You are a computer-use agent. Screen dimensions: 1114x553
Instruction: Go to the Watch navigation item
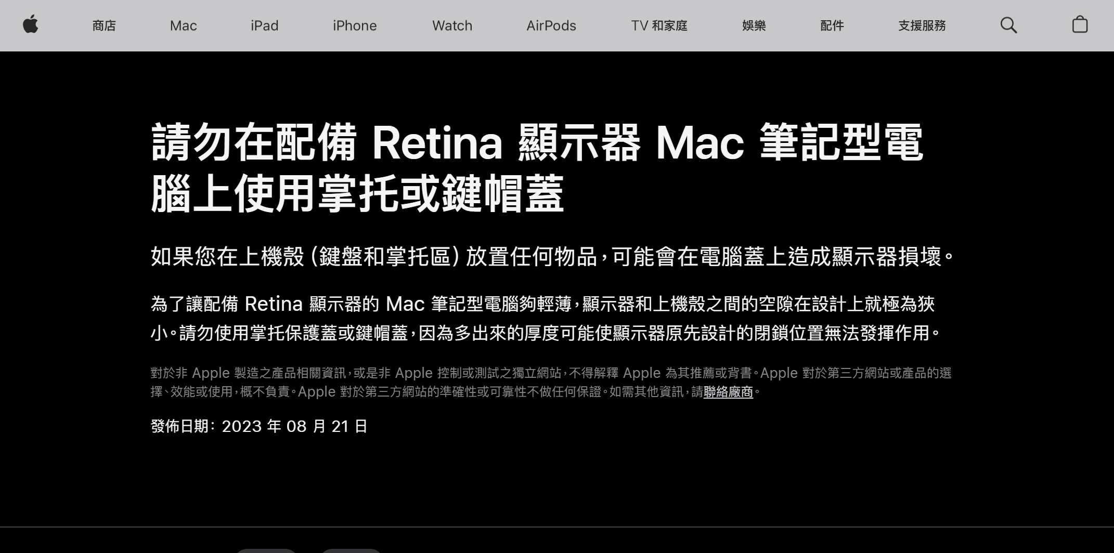(x=452, y=25)
